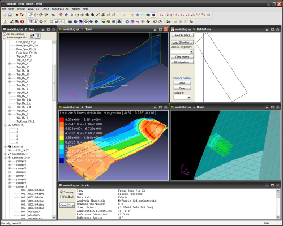Toggle the Act on selection checkbox
Viewport: 283px width, 226px height.
5,34
